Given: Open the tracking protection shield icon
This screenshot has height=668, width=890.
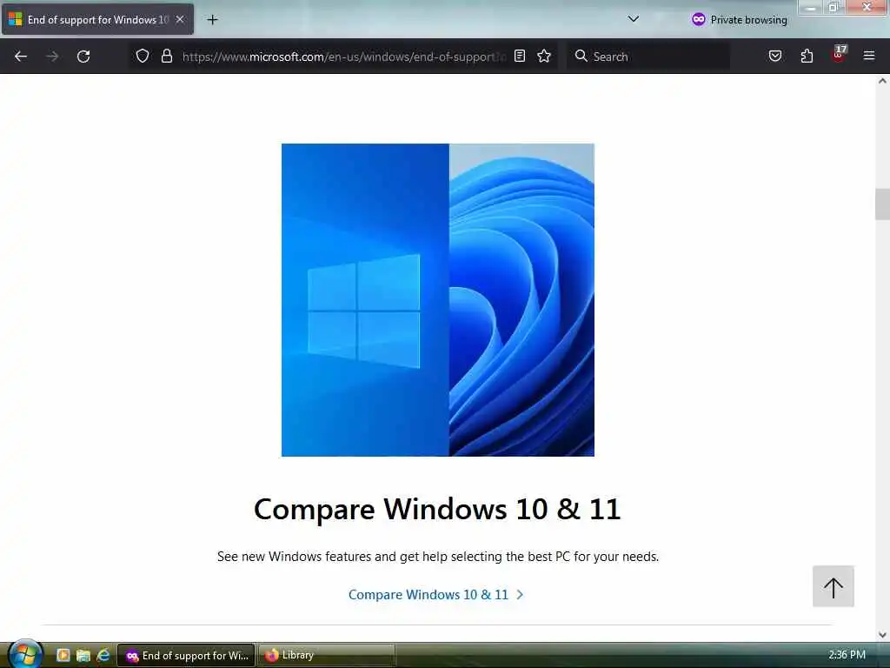Looking at the screenshot, I should (143, 57).
